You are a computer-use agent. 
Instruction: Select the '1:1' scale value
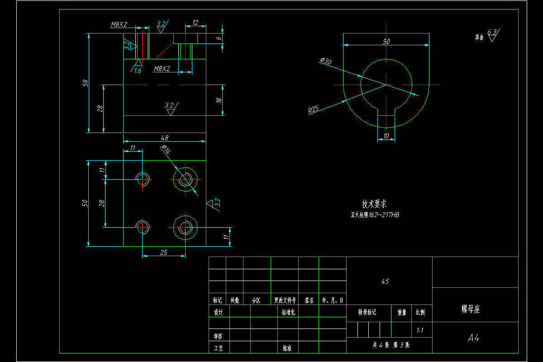(420, 330)
